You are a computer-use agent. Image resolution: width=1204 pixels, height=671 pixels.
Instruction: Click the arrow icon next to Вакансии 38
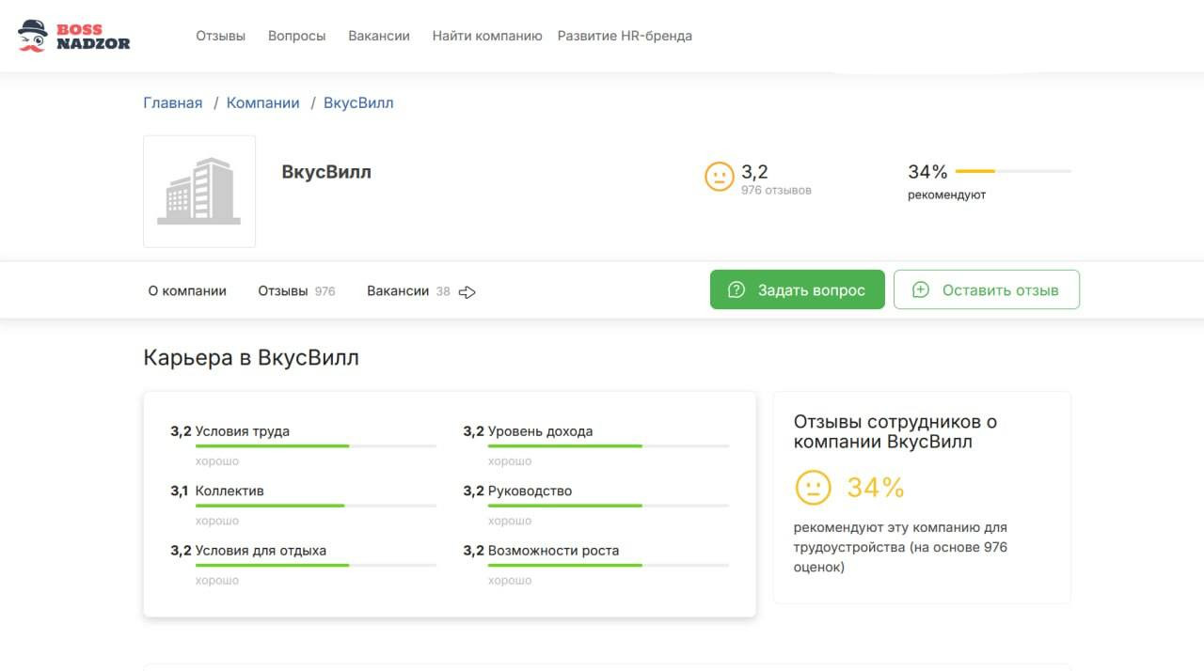pyautogui.click(x=467, y=292)
